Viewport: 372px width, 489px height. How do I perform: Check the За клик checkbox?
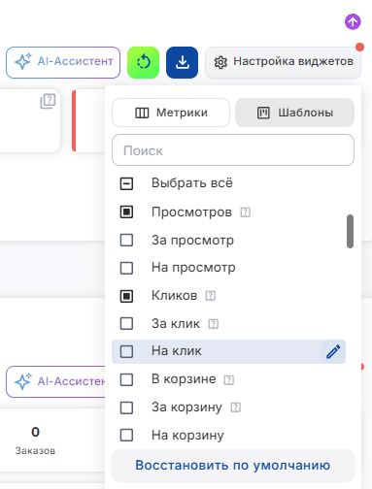[126, 323]
